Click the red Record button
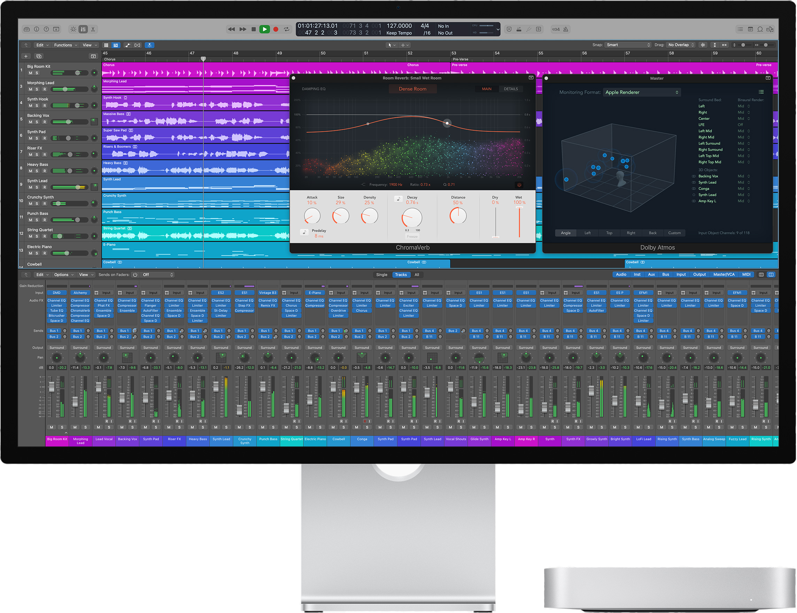Viewport: 797px width, 613px height. click(276, 29)
